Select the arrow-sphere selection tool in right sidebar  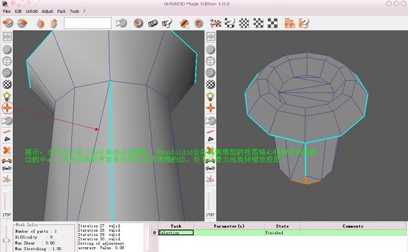click(x=210, y=121)
